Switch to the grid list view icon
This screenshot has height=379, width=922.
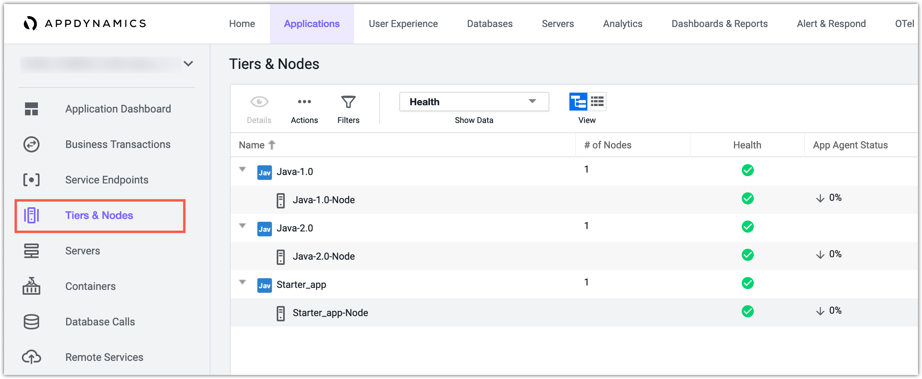[597, 102]
